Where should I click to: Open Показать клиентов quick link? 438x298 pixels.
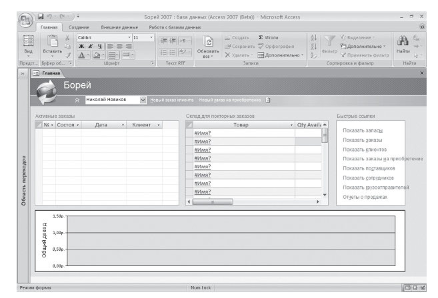(x=365, y=150)
